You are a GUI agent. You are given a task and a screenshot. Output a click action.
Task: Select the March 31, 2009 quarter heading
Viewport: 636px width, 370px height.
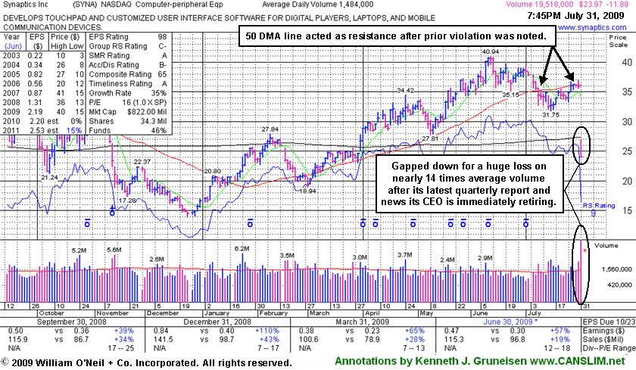pyautogui.click(x=362, y=322)
